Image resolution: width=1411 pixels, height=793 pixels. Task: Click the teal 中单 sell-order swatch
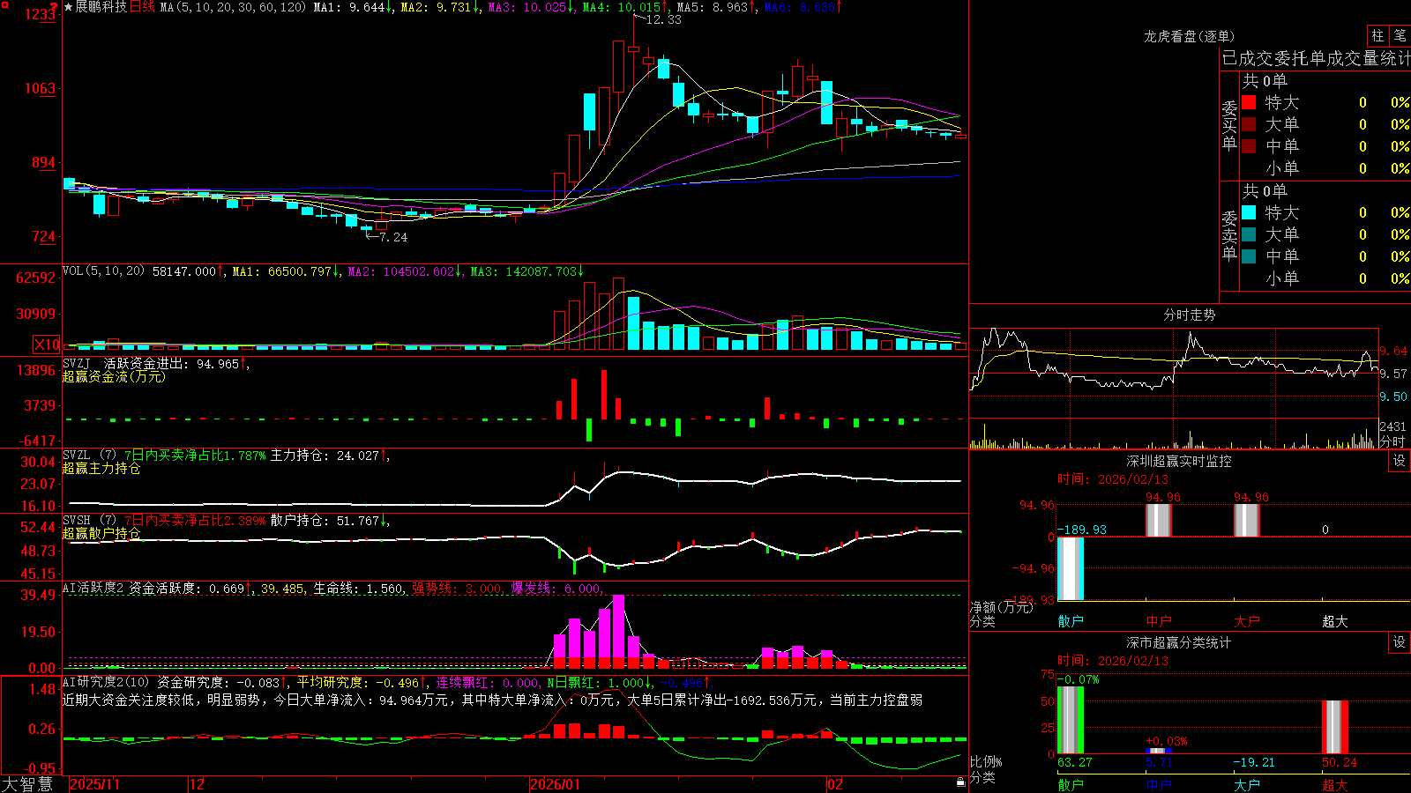click(x=1249, y=256)
